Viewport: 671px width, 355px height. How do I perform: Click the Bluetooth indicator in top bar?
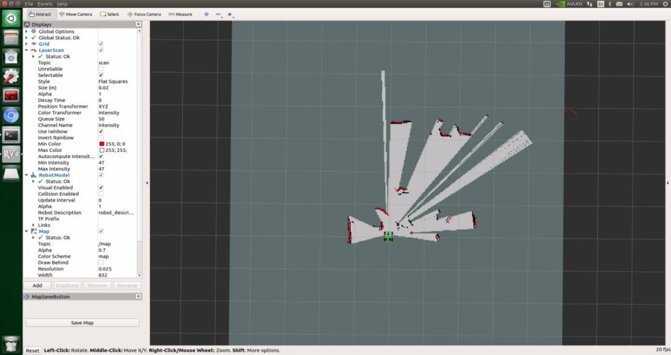click(x=610, y=4)
